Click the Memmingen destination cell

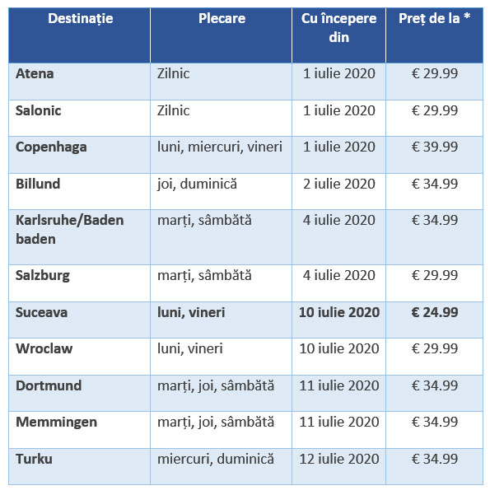click(79, 430)
